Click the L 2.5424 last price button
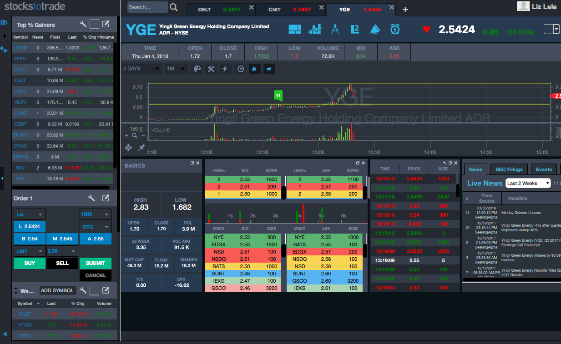Image resolution: width=561 pixels, height=344 pixels. click(30, 226)
